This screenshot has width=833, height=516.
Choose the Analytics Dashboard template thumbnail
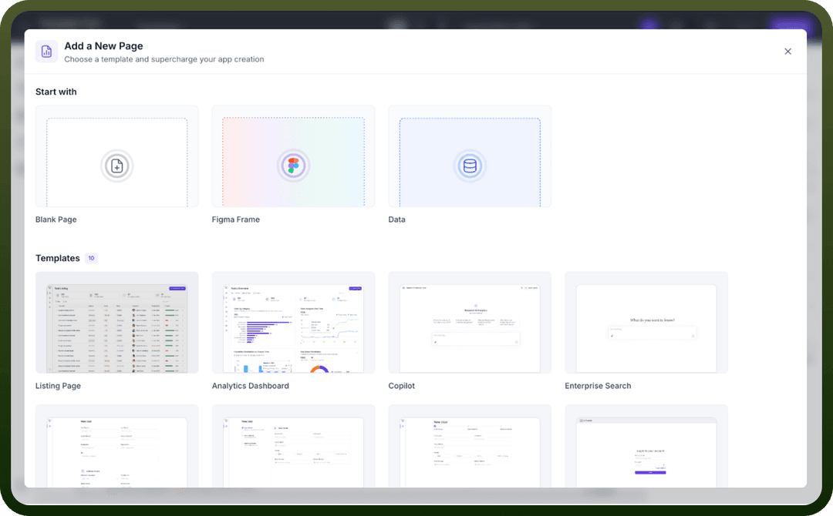pos(293,323)
